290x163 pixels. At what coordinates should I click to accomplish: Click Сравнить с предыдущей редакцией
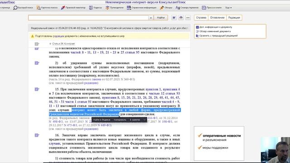(217, 35)
